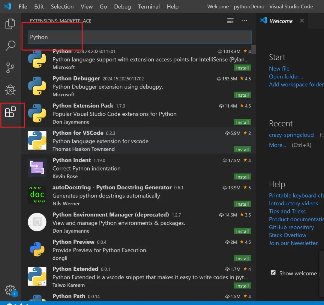Open Tips and Tricks link
The image size is (324, 305).
[x=287, y=211]
